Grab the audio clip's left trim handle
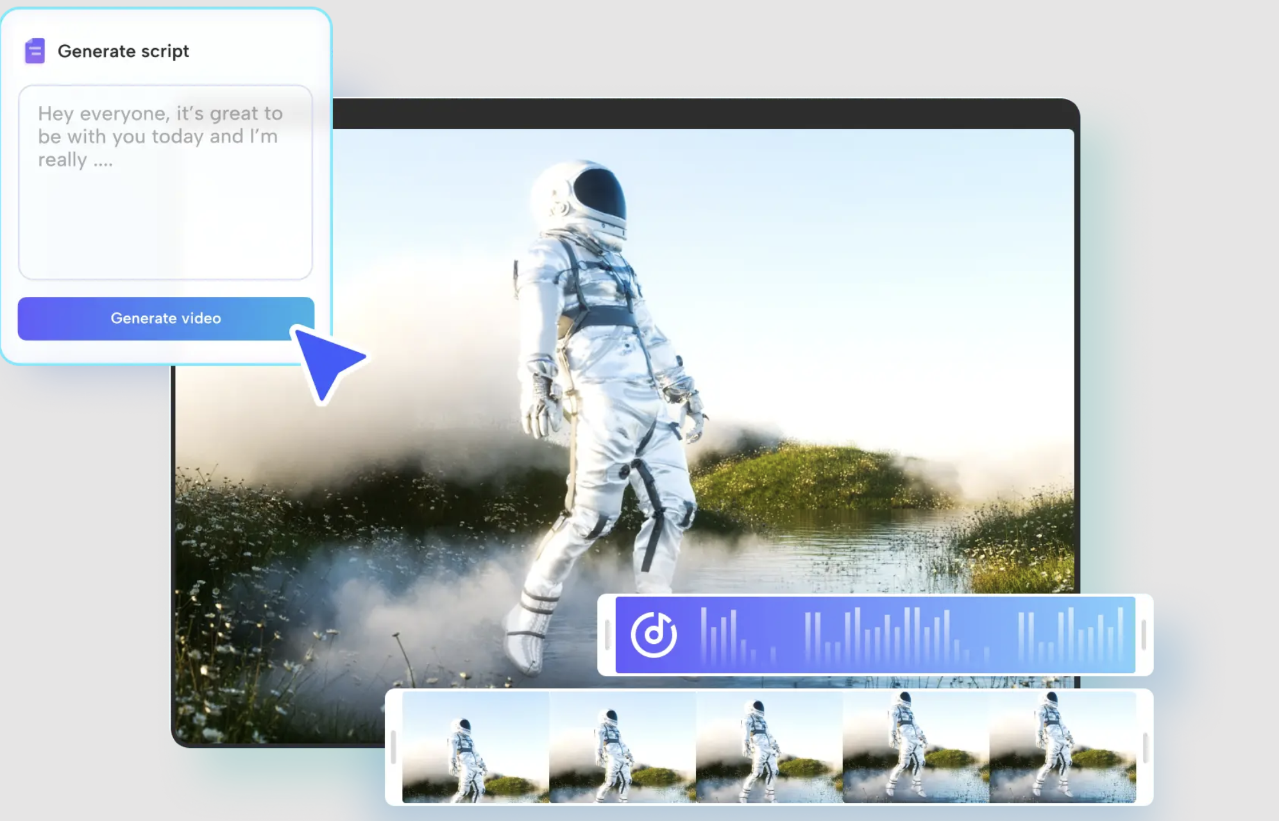Screen dimensions: 1279x821 click(607, 634)
